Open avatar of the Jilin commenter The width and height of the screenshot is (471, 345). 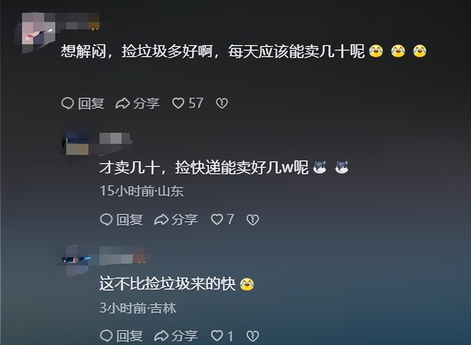click(76, 260)
